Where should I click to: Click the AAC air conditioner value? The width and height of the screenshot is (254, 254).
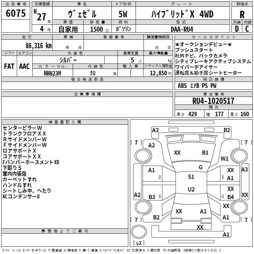(x=24, y=66)
